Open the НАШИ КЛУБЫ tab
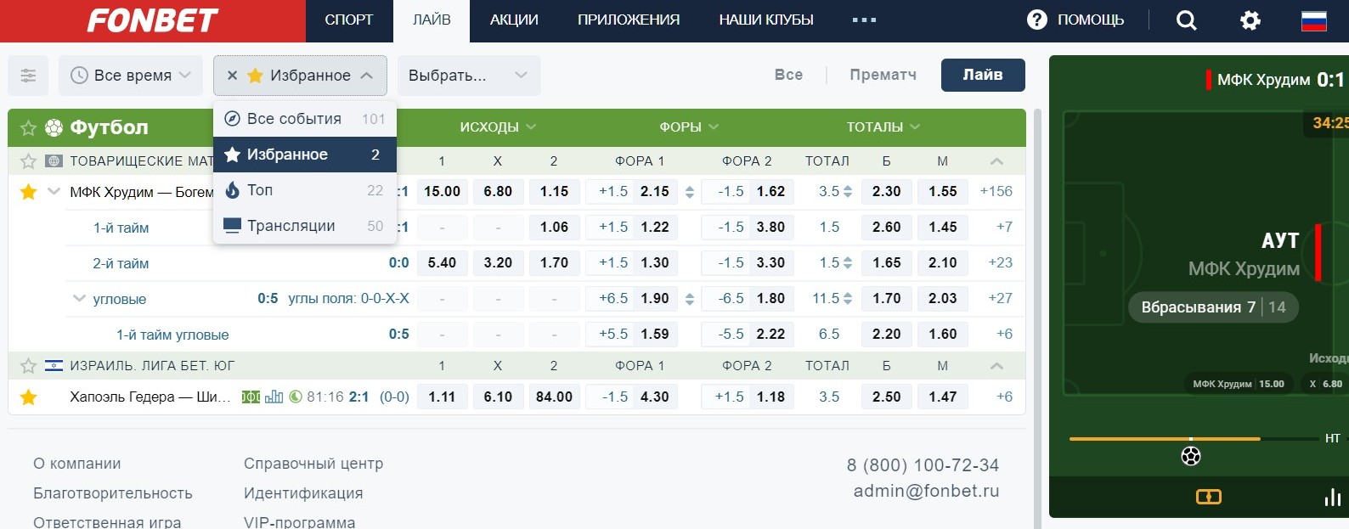 click(x=766, y=20)
